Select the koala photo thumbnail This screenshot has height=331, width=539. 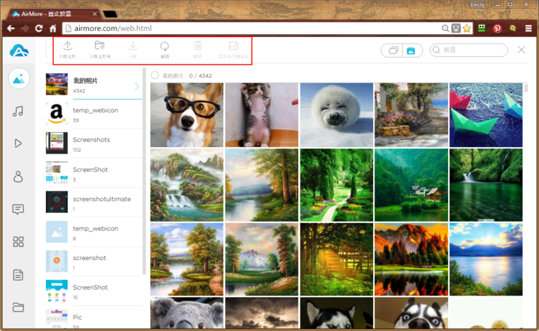pos(187,313)
